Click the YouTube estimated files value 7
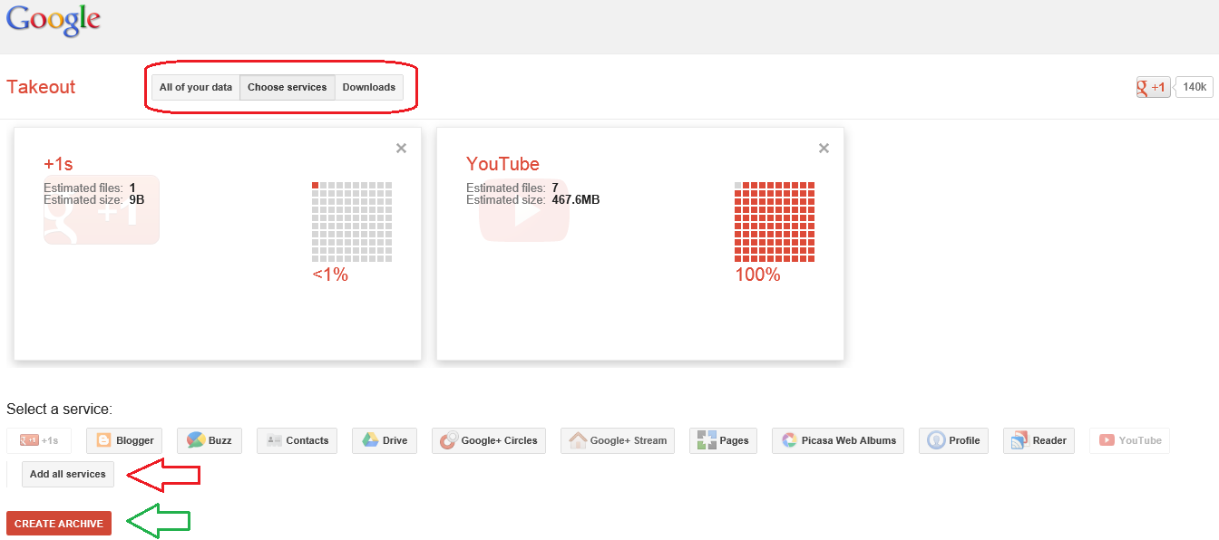This screenshot has height=540, width=1219. pos(555,188)
